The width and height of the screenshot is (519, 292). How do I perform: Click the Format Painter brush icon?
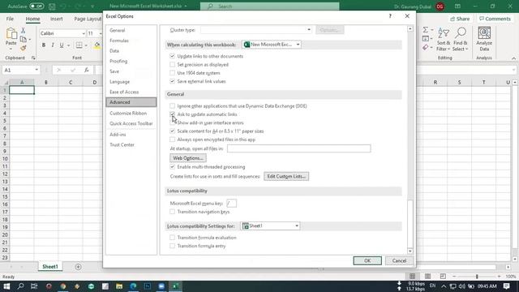(x=24, y=49)
